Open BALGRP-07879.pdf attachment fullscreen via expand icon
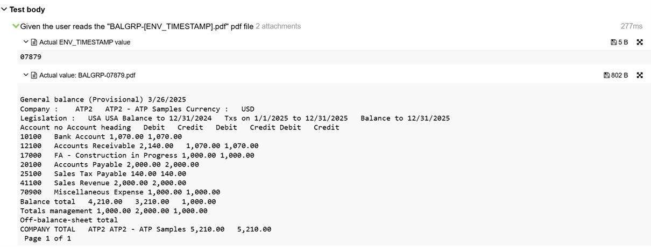Viewport: 651px width, 247px height. point(640,75)
